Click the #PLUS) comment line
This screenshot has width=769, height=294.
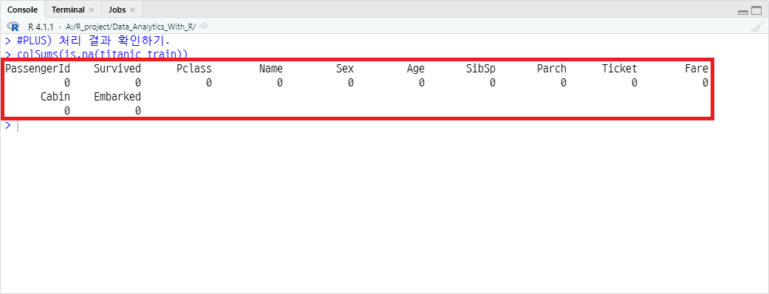click(93, 40)
